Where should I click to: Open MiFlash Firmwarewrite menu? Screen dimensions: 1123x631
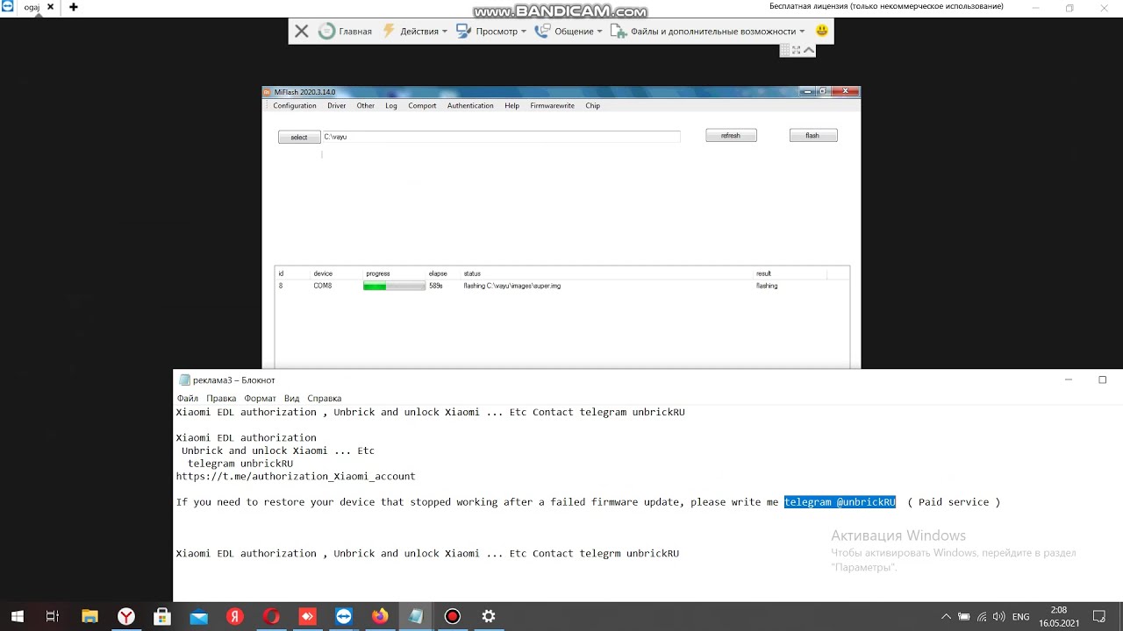click(x=553, y=106)
